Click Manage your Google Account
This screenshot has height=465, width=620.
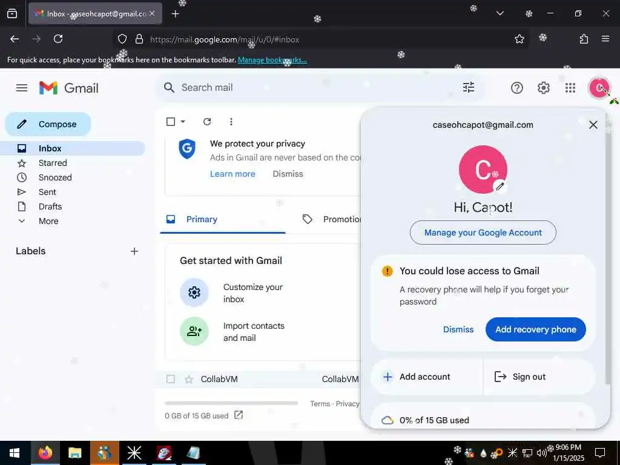[x=483, y=232]
